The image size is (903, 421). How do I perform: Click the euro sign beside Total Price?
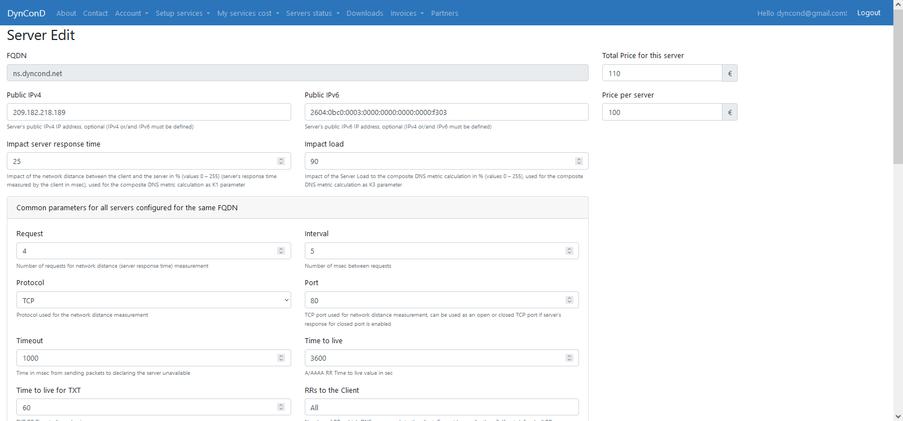click(x=730, y=73)
